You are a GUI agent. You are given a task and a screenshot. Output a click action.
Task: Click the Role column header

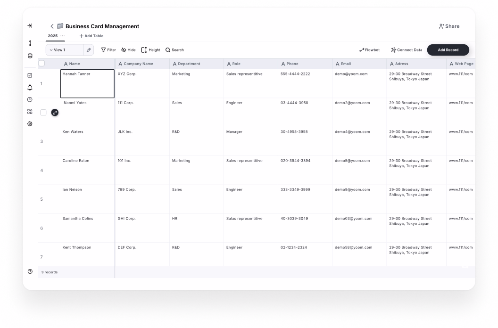pos(251,64)
